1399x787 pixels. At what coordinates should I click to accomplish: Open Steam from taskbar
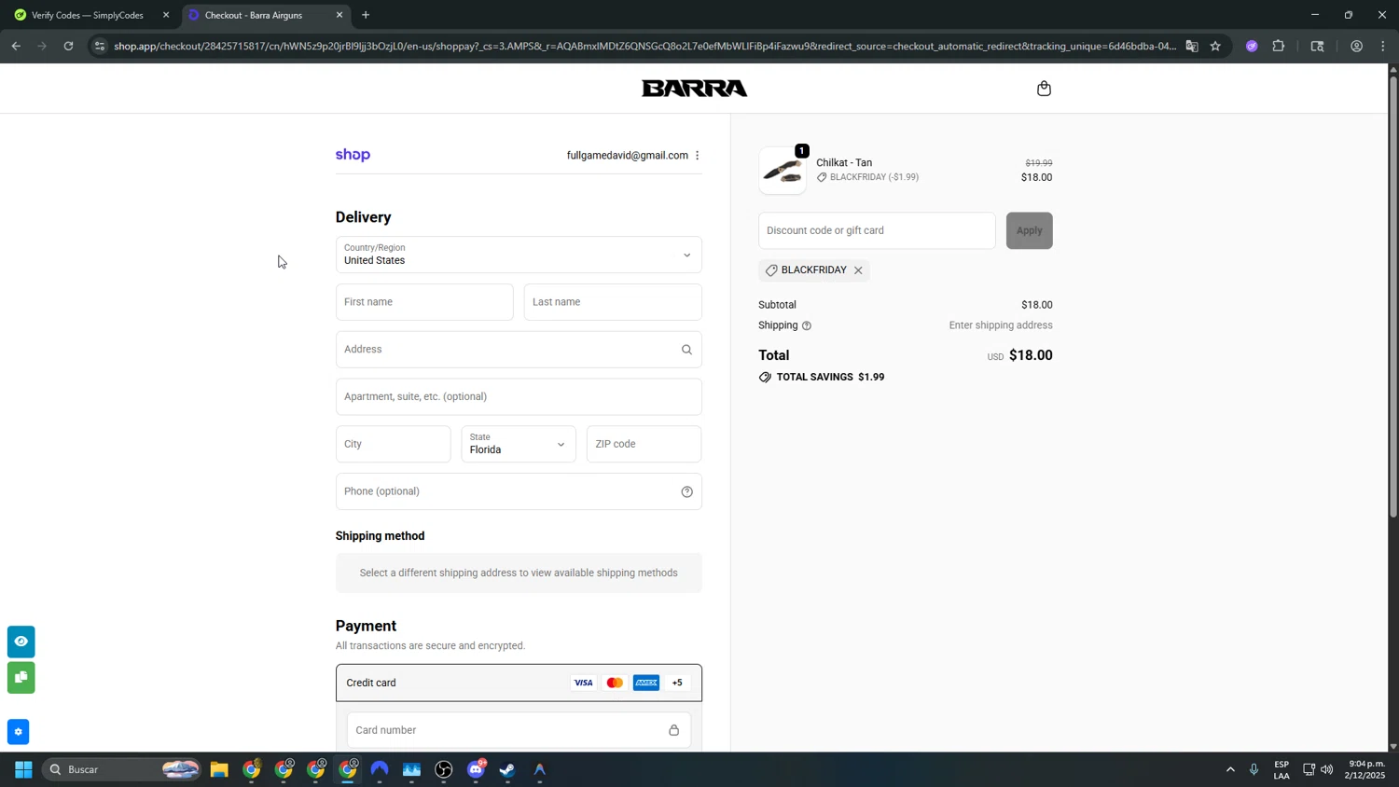point(507,769)
